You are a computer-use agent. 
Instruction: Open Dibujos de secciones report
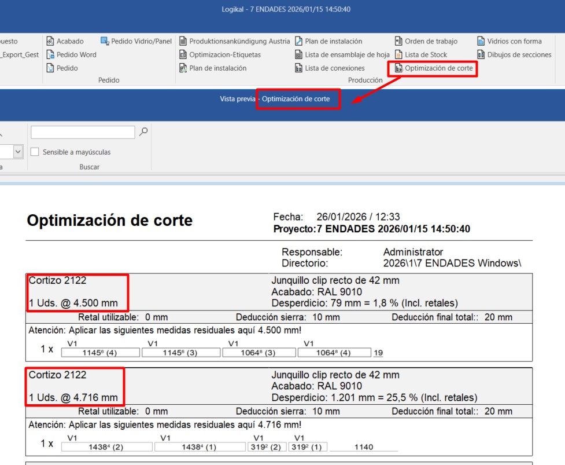point(514,55)
